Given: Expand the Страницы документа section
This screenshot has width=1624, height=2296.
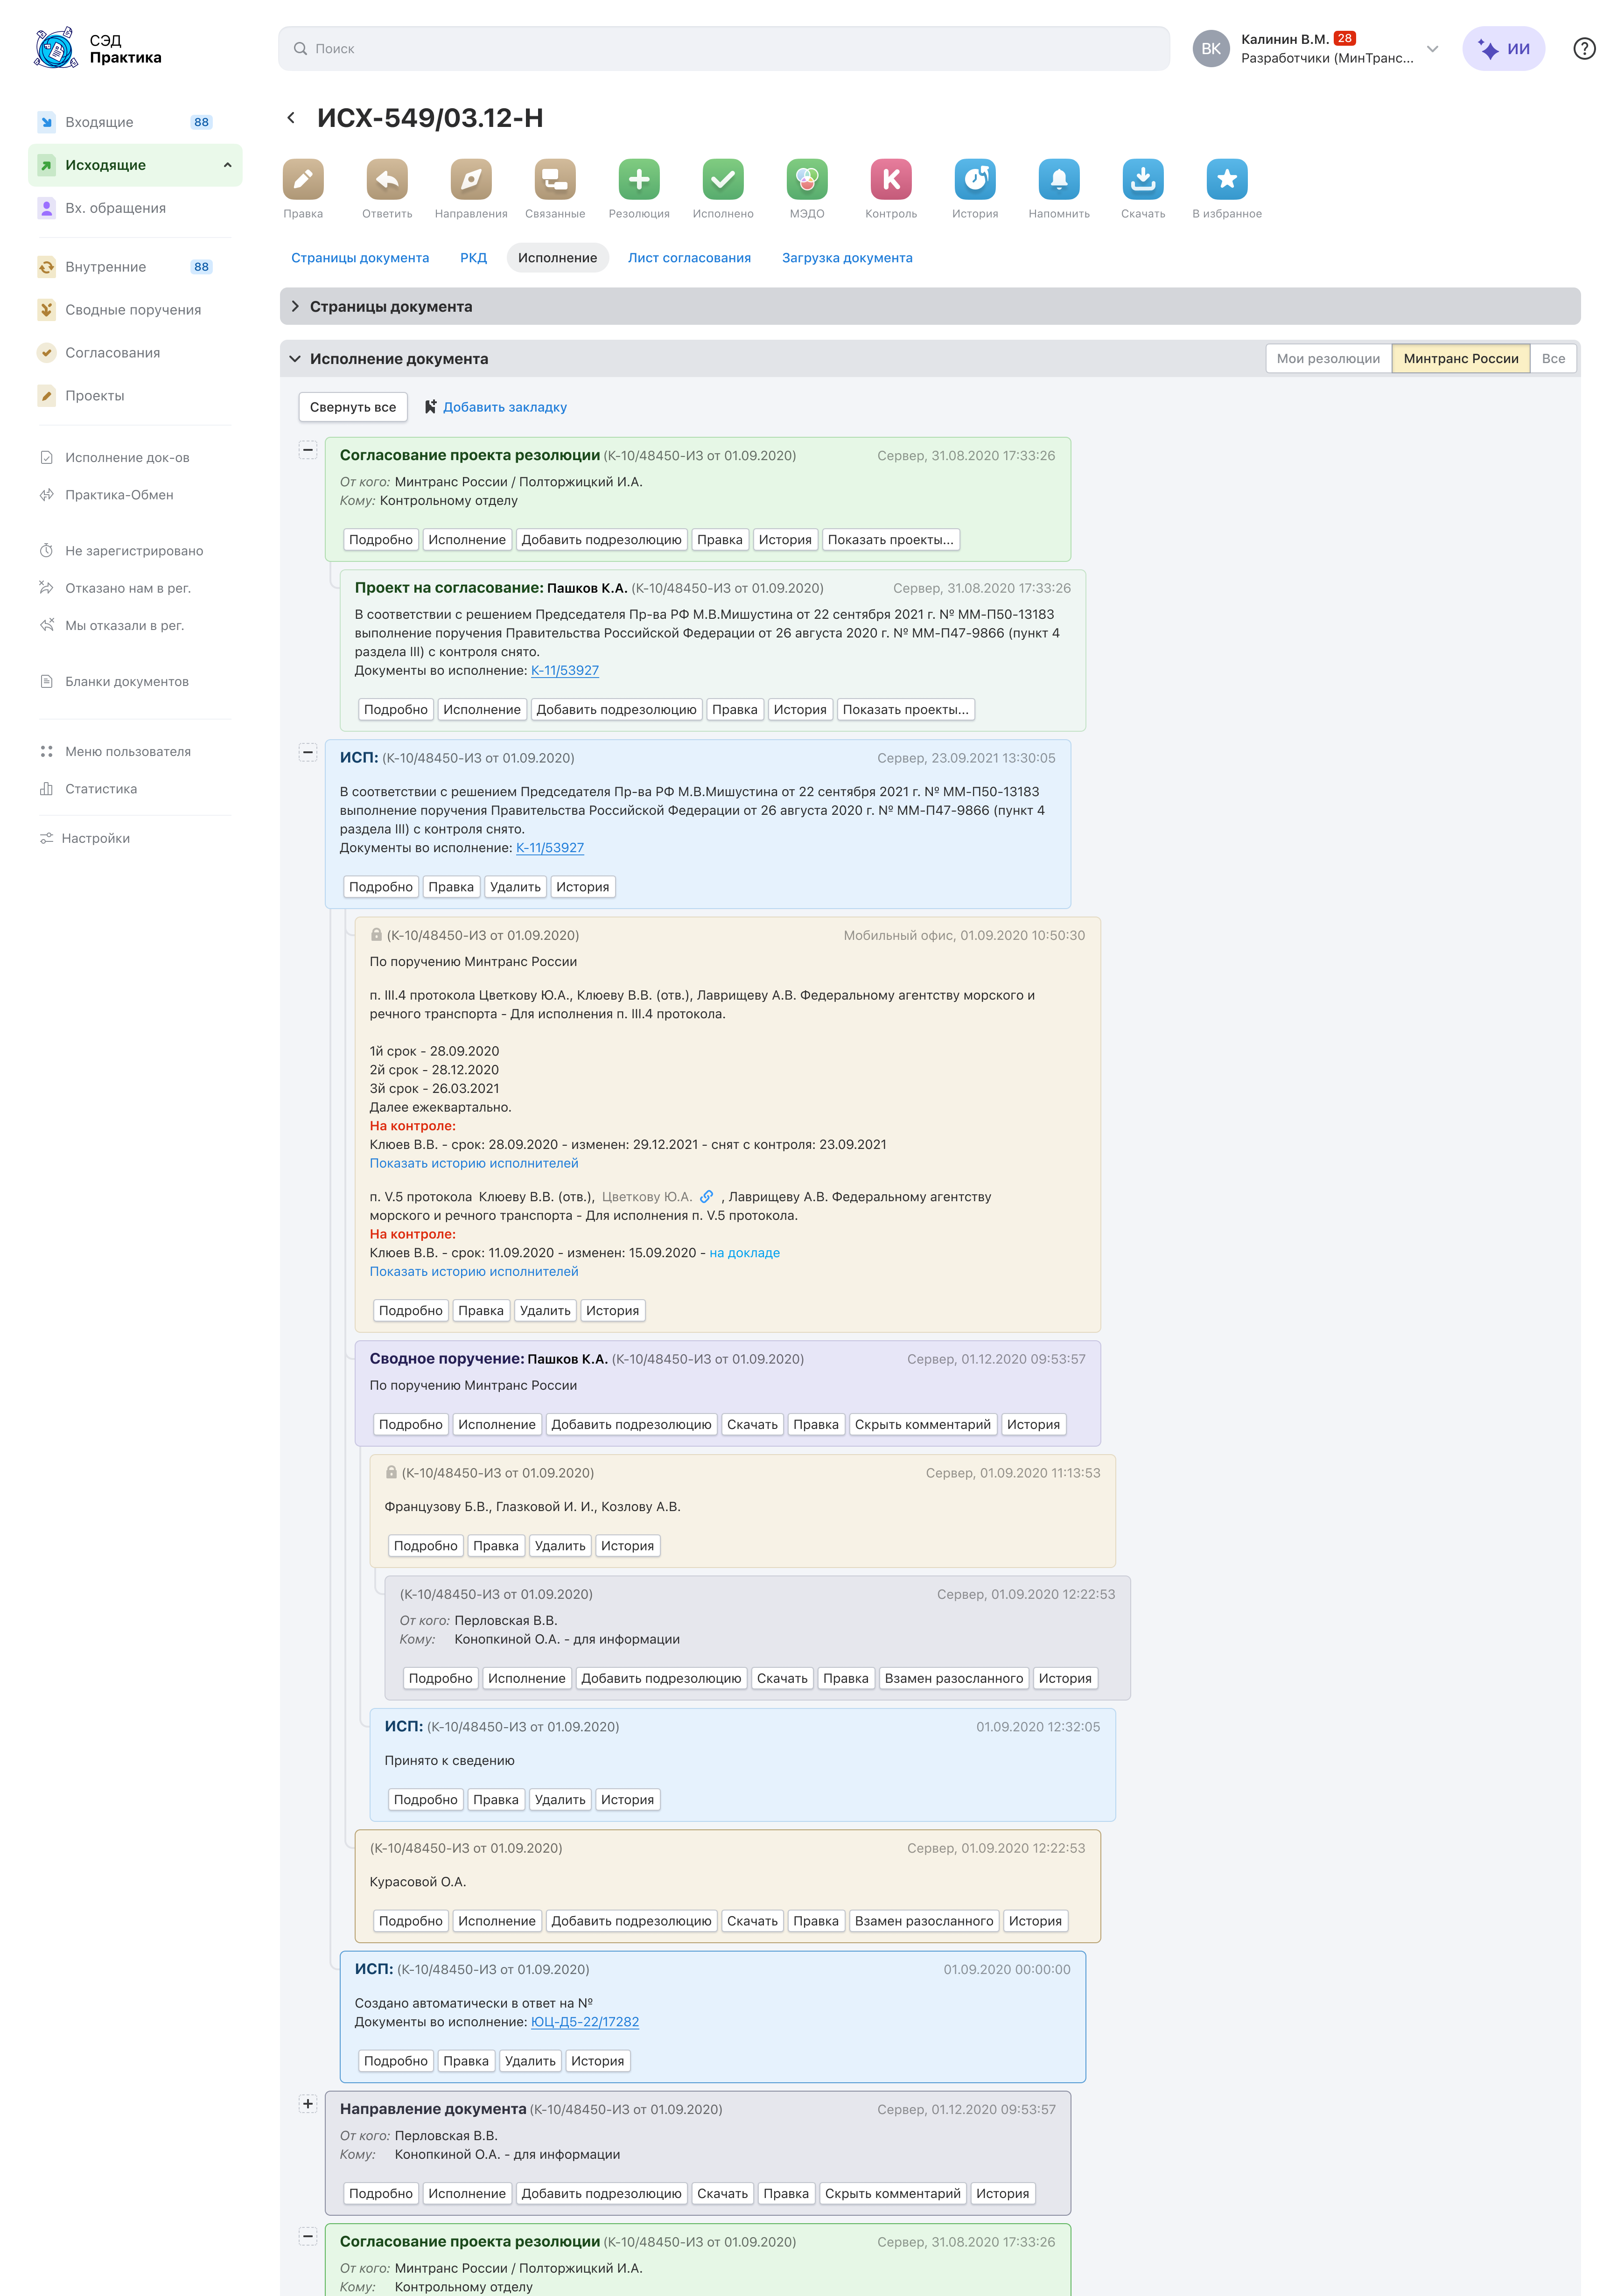Looking at the screenshot, I should coord(296,307).
